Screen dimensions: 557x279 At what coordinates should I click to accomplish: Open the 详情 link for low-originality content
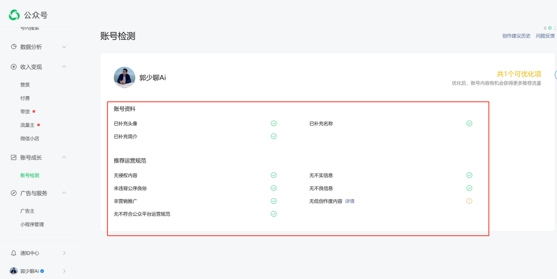(x=350, y=201)
